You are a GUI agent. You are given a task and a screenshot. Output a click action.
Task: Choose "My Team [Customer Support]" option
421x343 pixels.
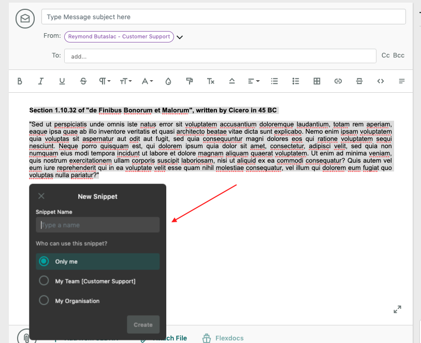click(45, 281)
